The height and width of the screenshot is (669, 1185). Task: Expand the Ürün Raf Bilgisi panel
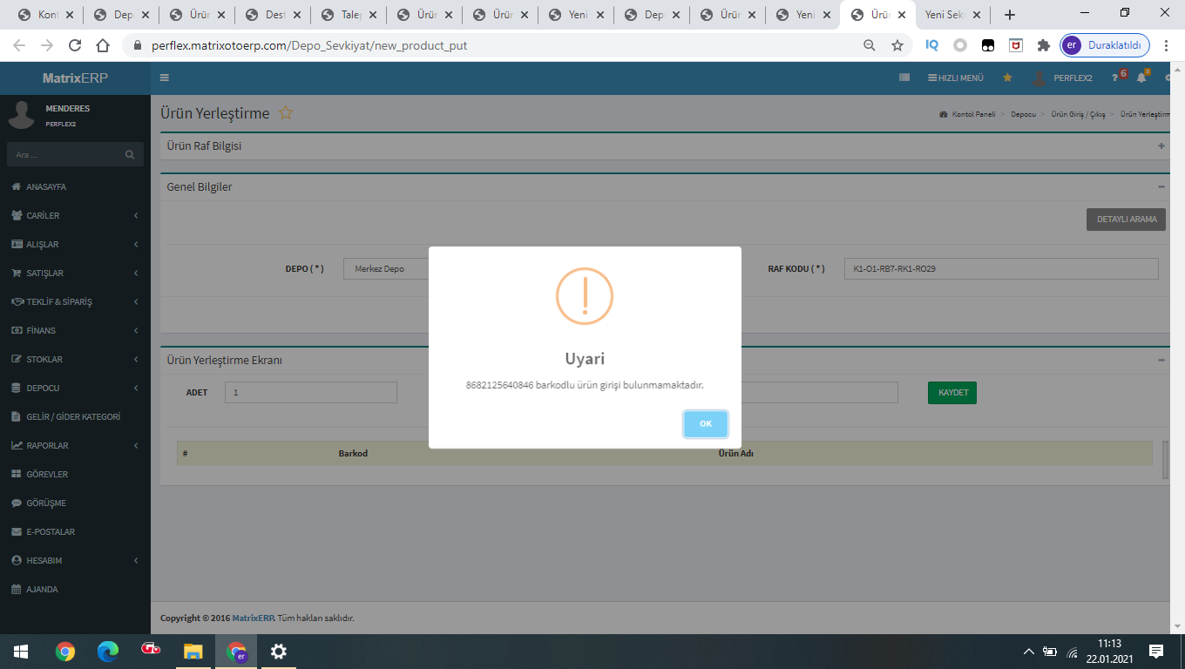[1161, 146]
